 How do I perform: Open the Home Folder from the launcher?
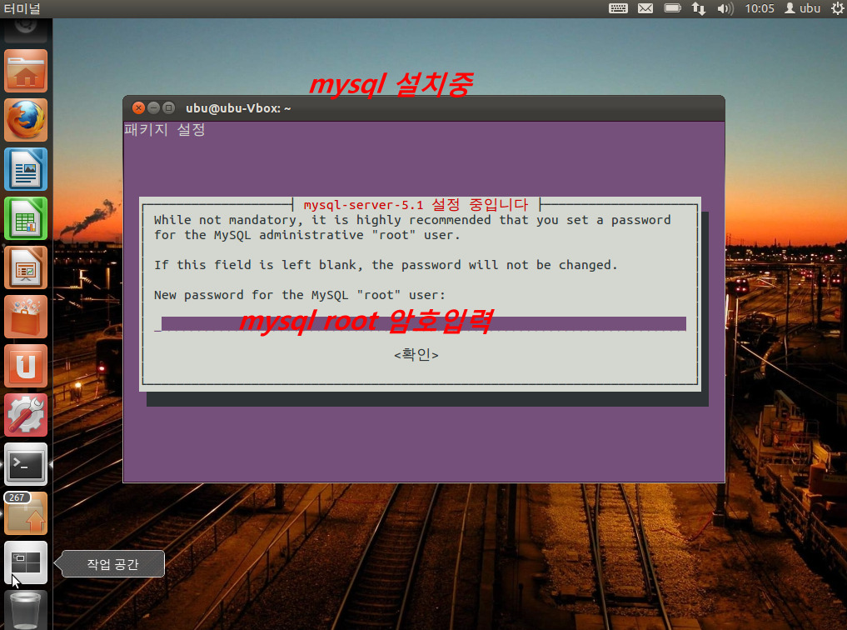pos(26,72)
